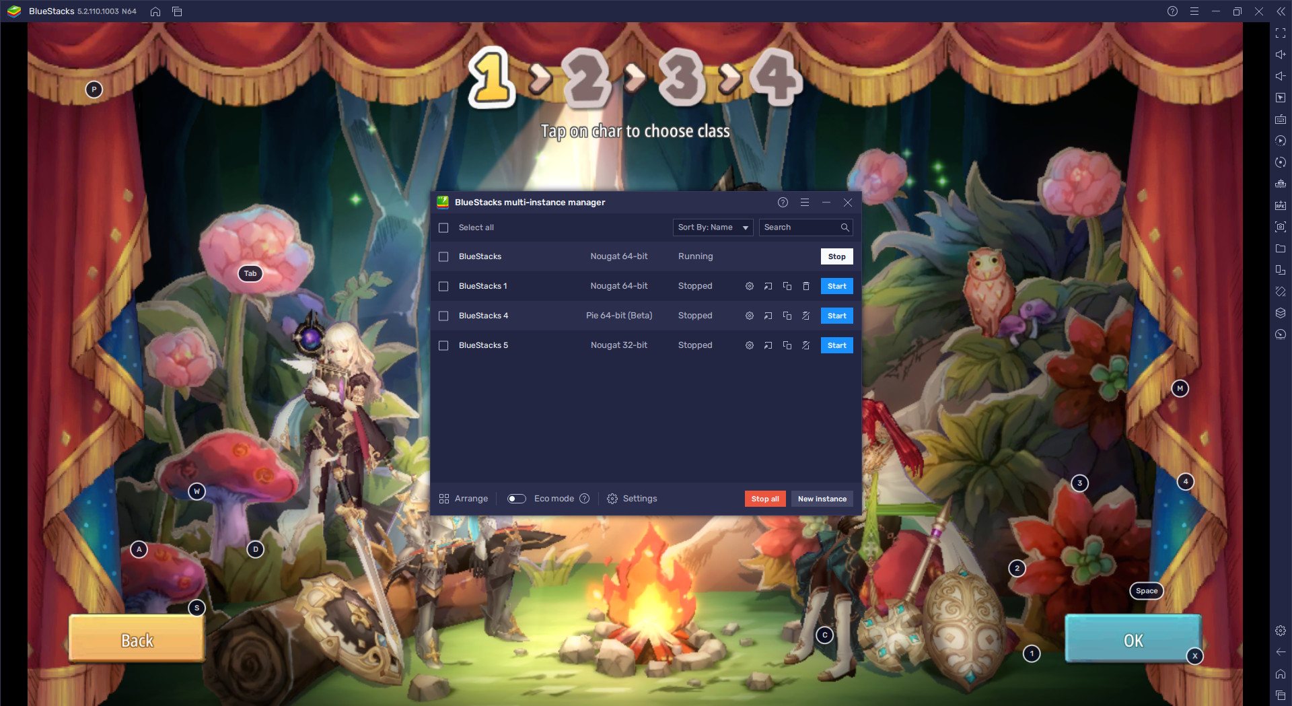
Task: Toggle Eco mode switch
Action: click(x=516, y=499)
